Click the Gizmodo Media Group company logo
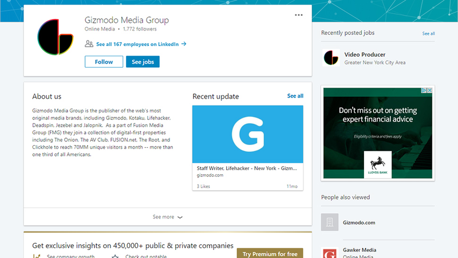Image resolution: width=458 pixels, height=258 pixels. [55, 37]
